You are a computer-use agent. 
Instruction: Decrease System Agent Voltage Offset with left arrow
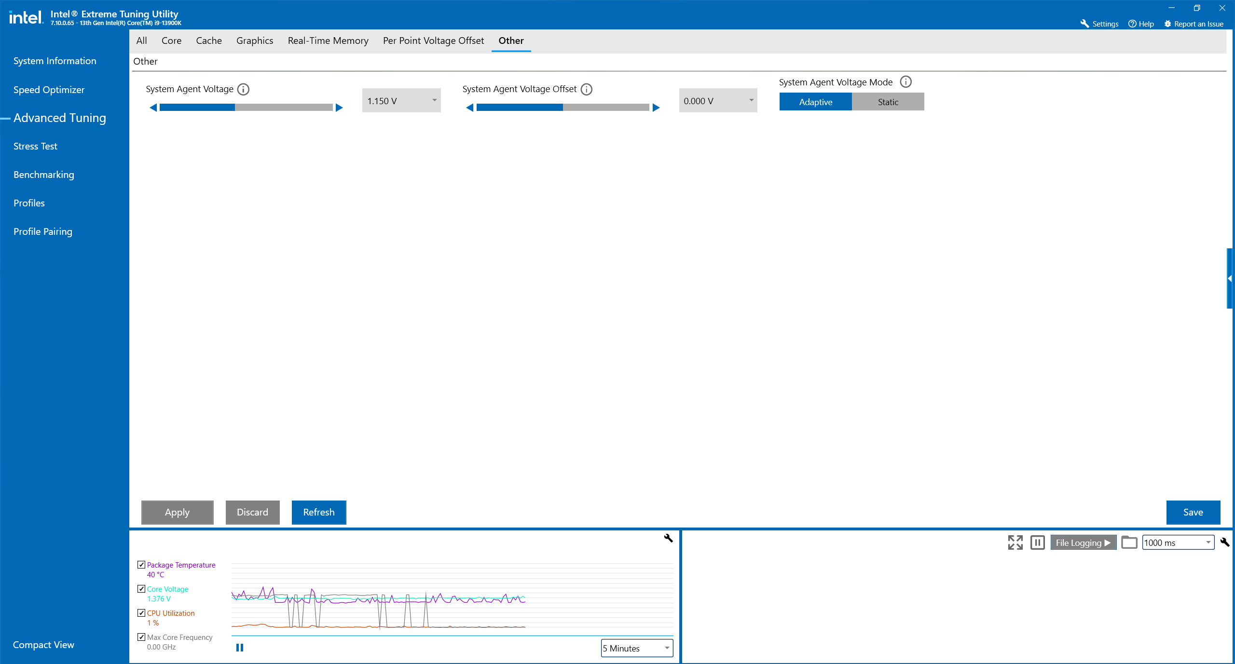coord(470,108)
